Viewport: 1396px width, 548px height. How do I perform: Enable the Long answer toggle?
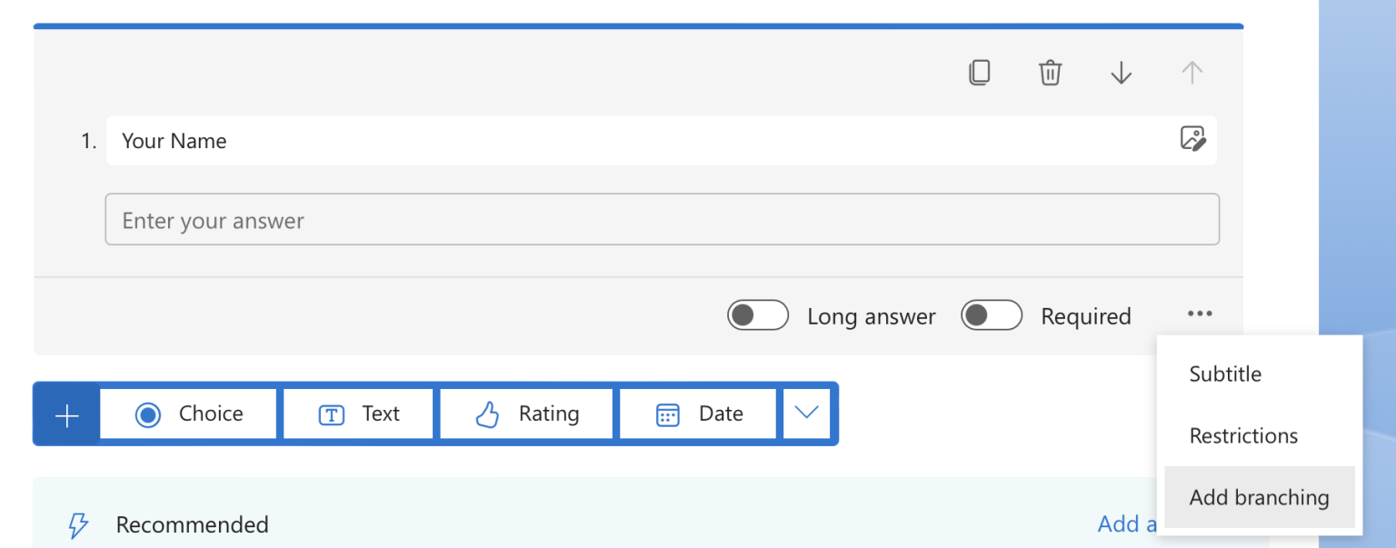[757, 315]
